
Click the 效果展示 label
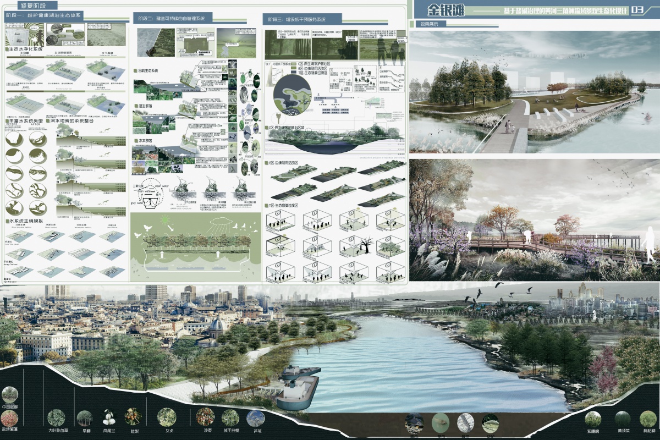pos(429,24)
